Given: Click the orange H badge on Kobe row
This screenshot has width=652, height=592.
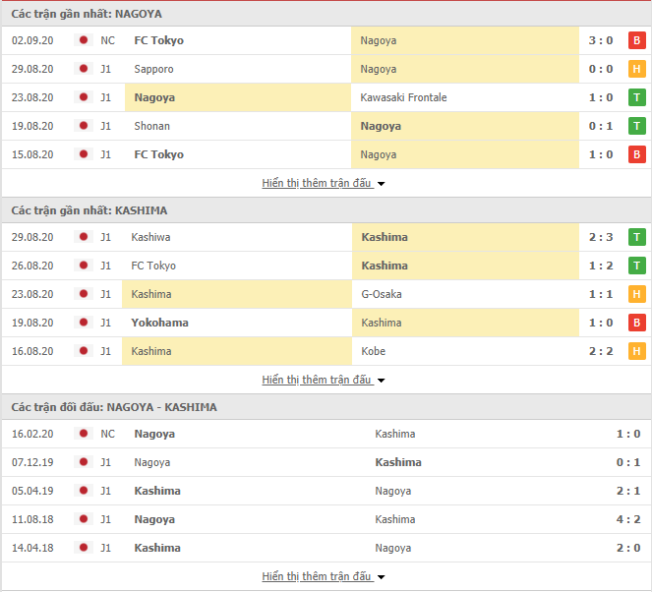Looking at the screenshot, I should tap(636, 351).
